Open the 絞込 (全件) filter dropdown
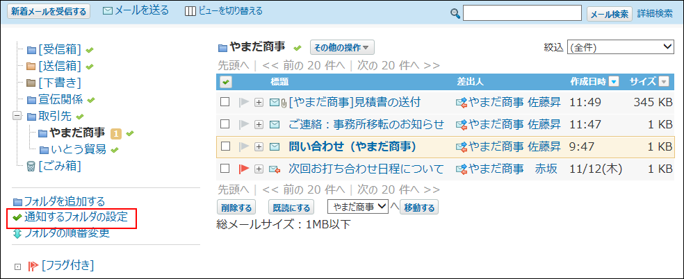Screen dimensions: 684x279 [621, 47]
